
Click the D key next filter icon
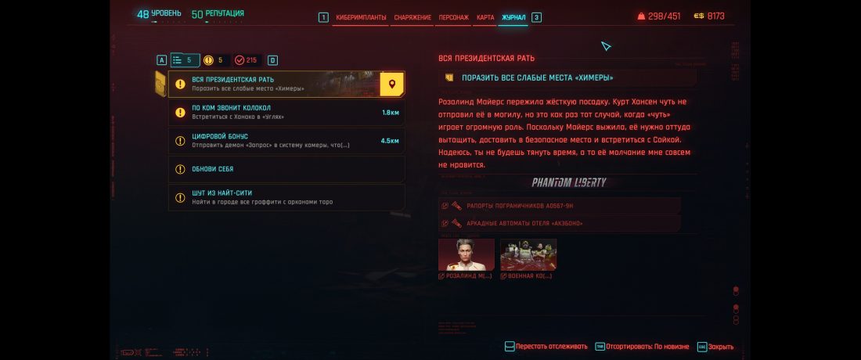[272, 60]
